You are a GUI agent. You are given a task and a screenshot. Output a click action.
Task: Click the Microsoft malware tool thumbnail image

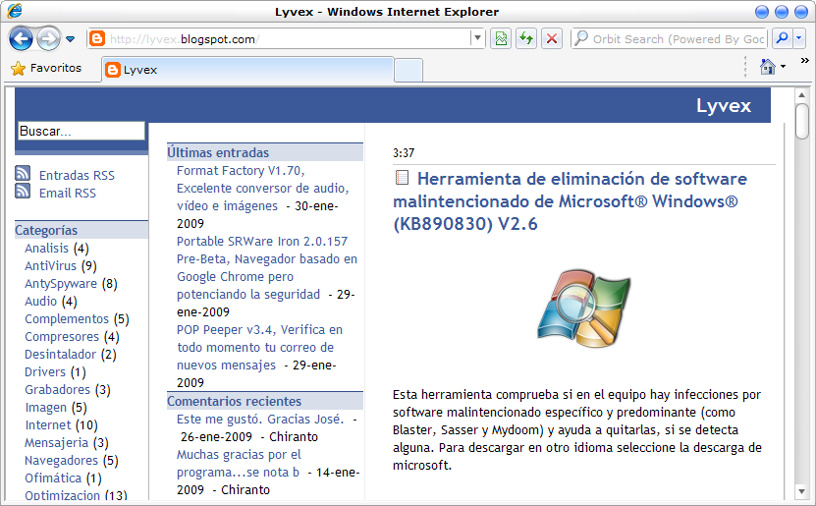click(x=583, y=309)
